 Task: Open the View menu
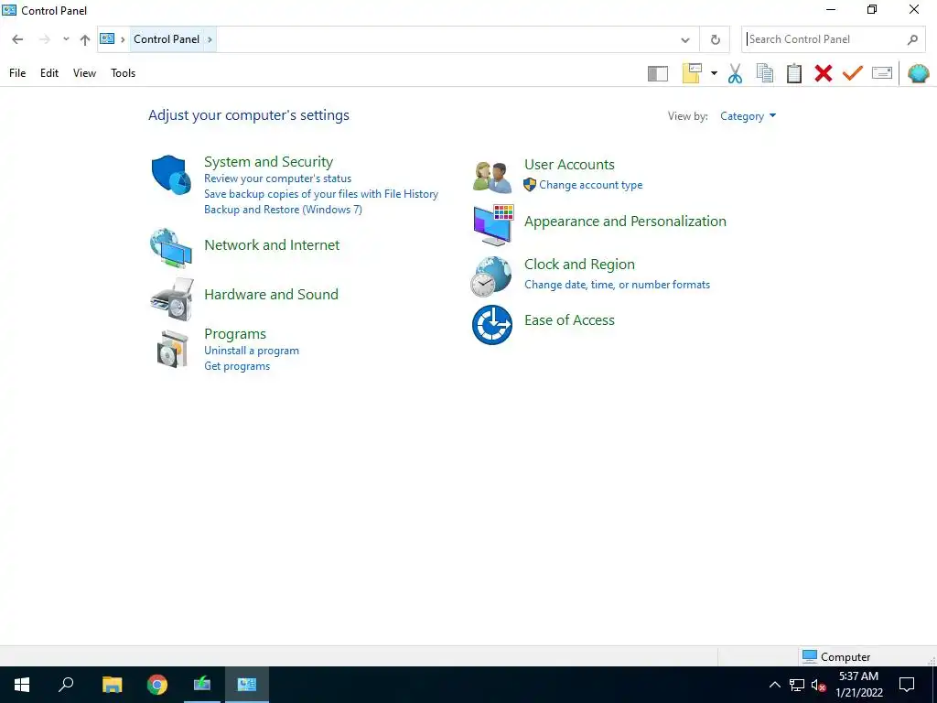click(x=84, y=73)
